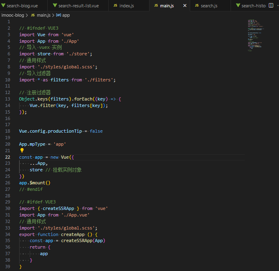Click './store' string on line 6
Screen dimensions: 279x271
click(78, 54)
